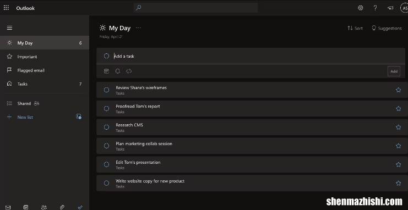The width and height of the screenshot is (408, 210).
Task: Open the Help question mark
Action: tap(375, 8)
